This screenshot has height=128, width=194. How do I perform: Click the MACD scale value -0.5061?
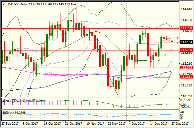pyautogui.click(x=185, y=107)
